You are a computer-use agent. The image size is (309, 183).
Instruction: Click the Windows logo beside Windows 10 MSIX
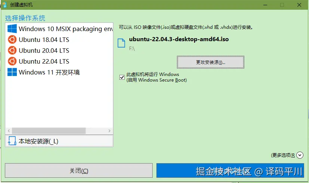12,28
